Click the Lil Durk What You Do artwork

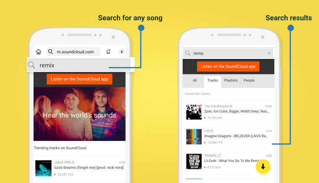pyautogui.click(x=194, y=161)
